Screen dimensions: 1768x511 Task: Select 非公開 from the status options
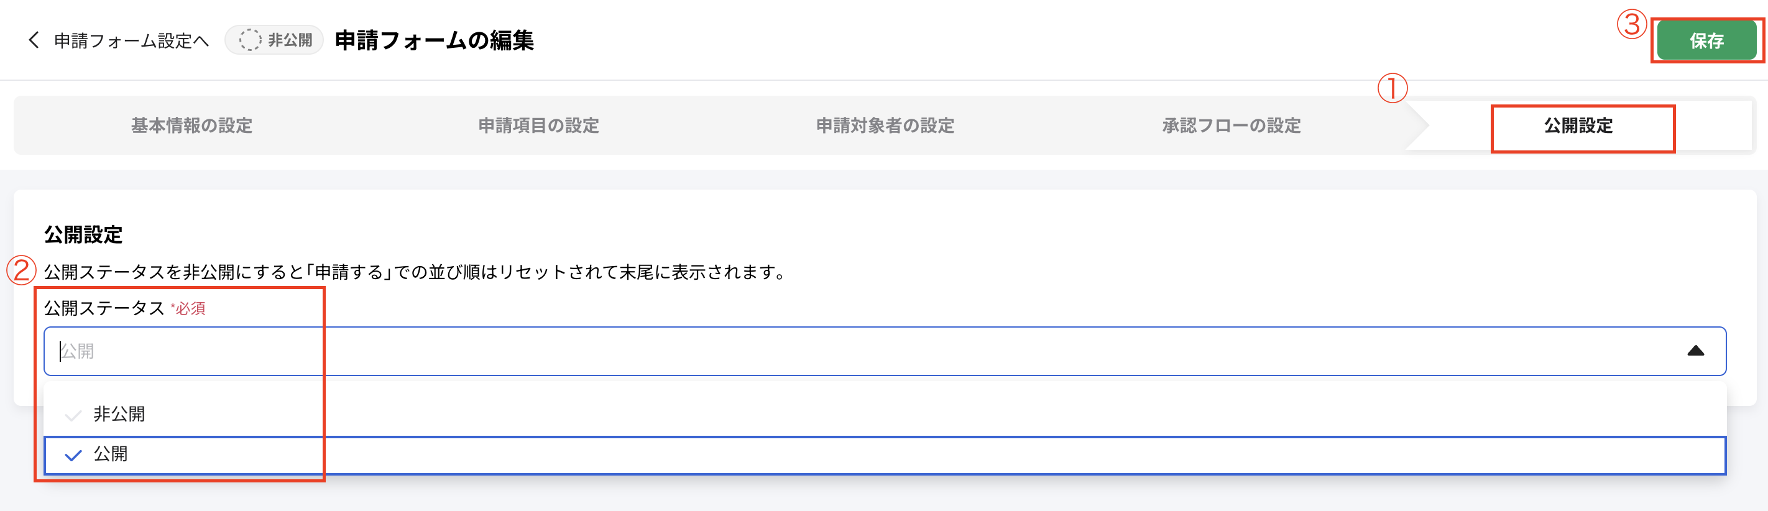(x=121, y=414)
